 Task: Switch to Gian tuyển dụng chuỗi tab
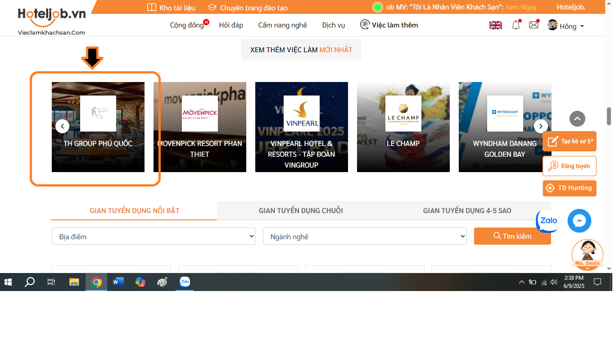[301, 210]
